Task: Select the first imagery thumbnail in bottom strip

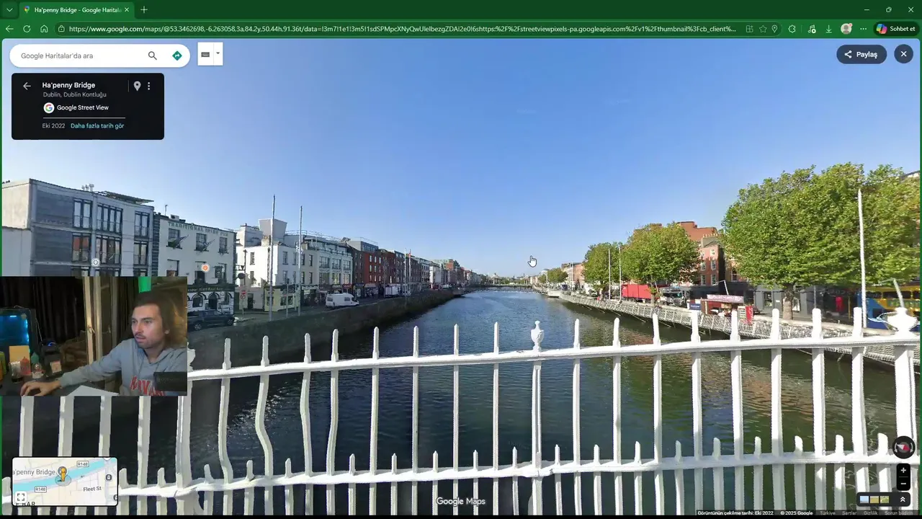Action: tap(864, 500)
